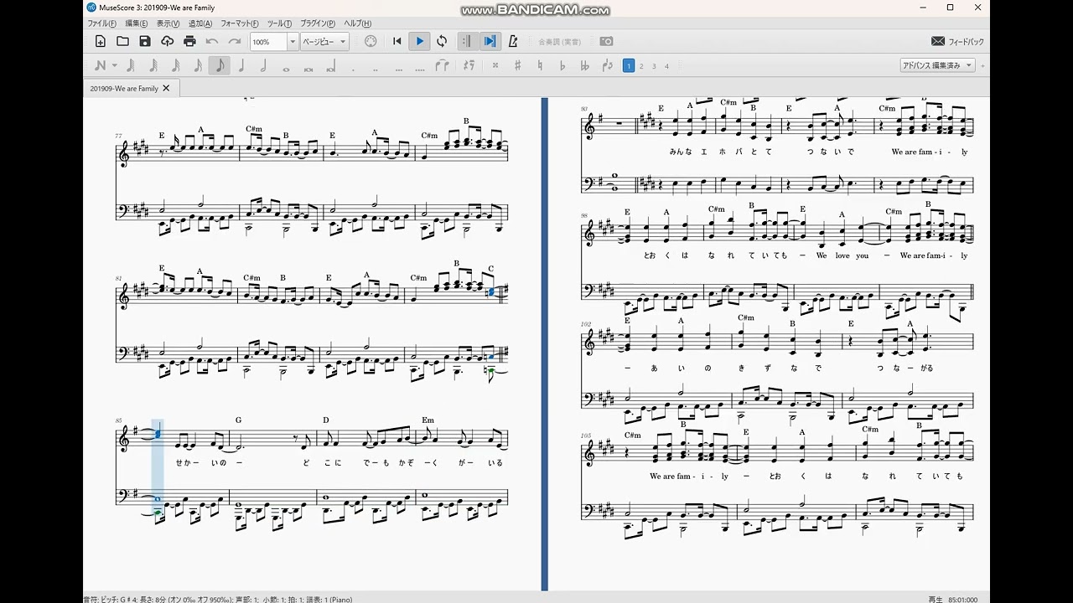Open the ツール(T) menu
Viewport: 1073px width, 603px height.
[279, 23]
